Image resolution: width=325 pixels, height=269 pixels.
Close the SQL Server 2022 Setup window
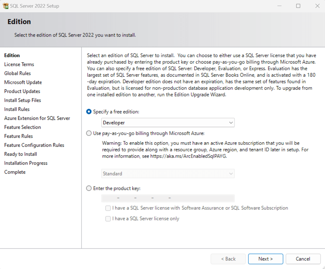click(x=317, y=6)
